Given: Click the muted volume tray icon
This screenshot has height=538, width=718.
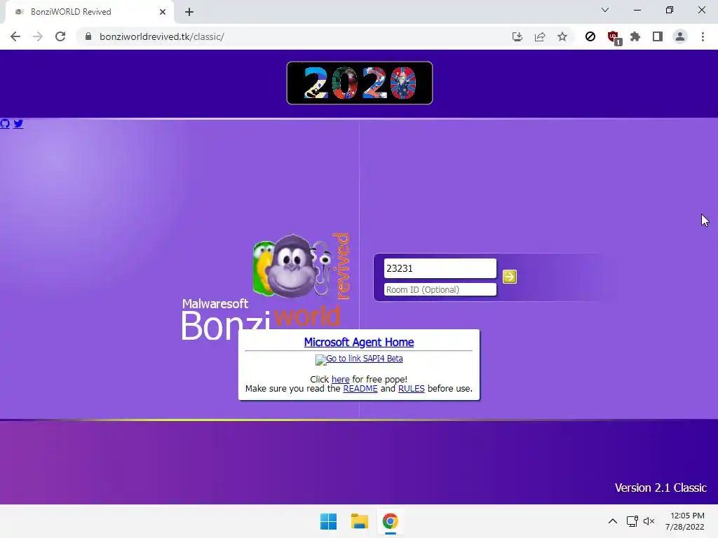Looking at the screenshot, I should point(649,521).
